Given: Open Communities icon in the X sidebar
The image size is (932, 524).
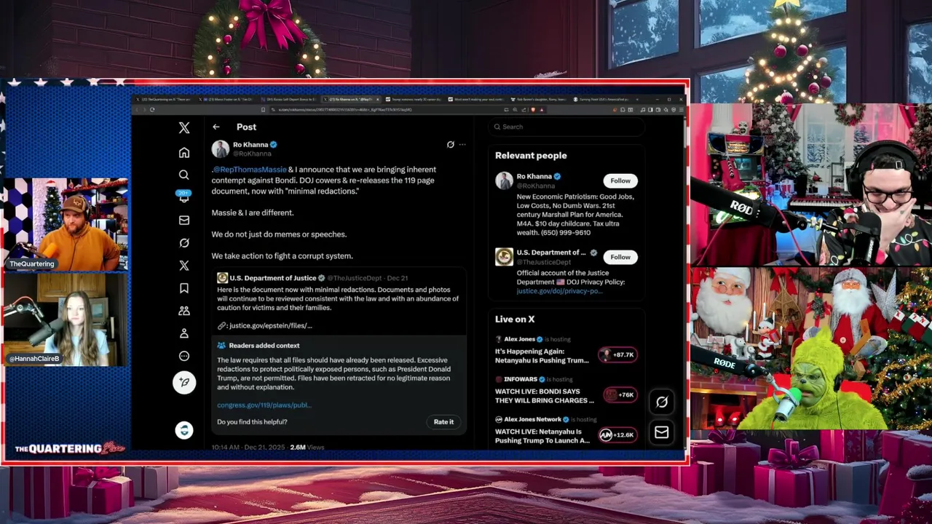Looking at the screenshot, I should 184,311.
